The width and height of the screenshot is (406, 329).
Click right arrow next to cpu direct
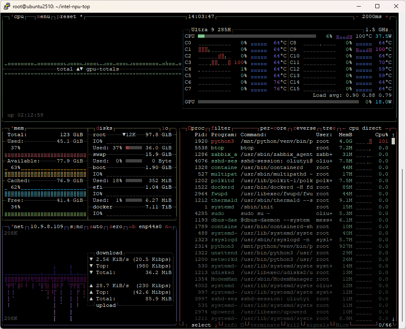(386, 128)
